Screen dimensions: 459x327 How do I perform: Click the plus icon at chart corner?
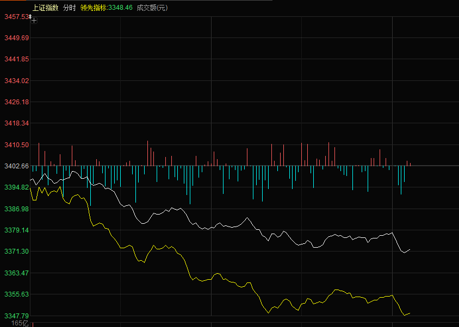[34, 21]
